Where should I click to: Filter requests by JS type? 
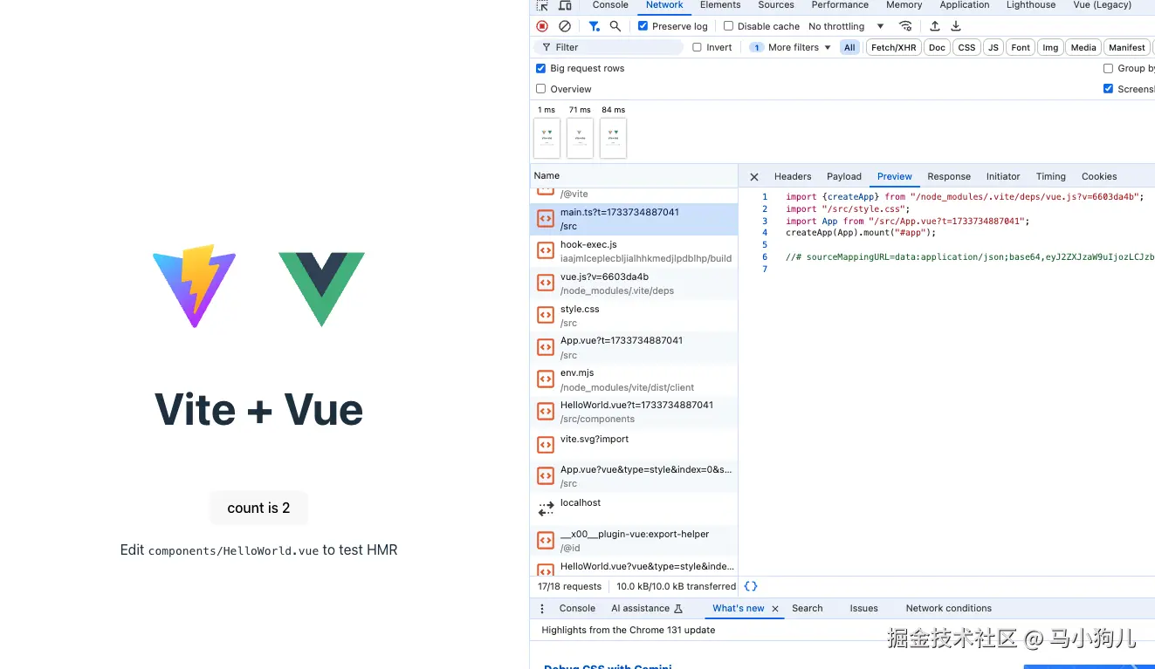(x=993, y=47)
